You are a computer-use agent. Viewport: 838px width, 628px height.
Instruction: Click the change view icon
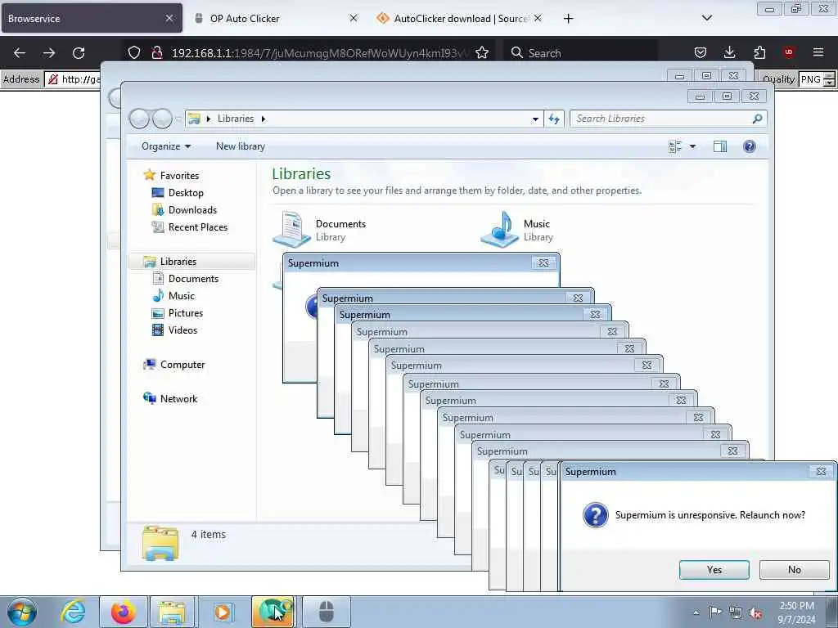click(x=675, y=146)
